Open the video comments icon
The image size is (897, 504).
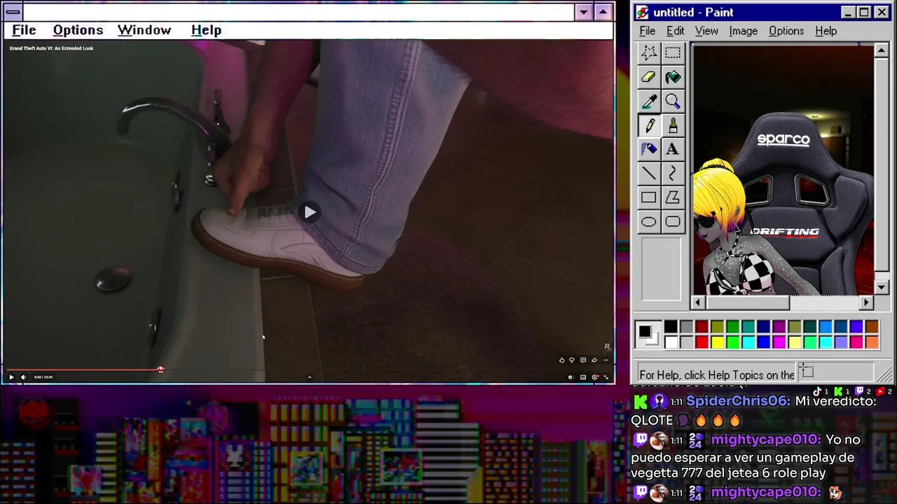point(583,360)
